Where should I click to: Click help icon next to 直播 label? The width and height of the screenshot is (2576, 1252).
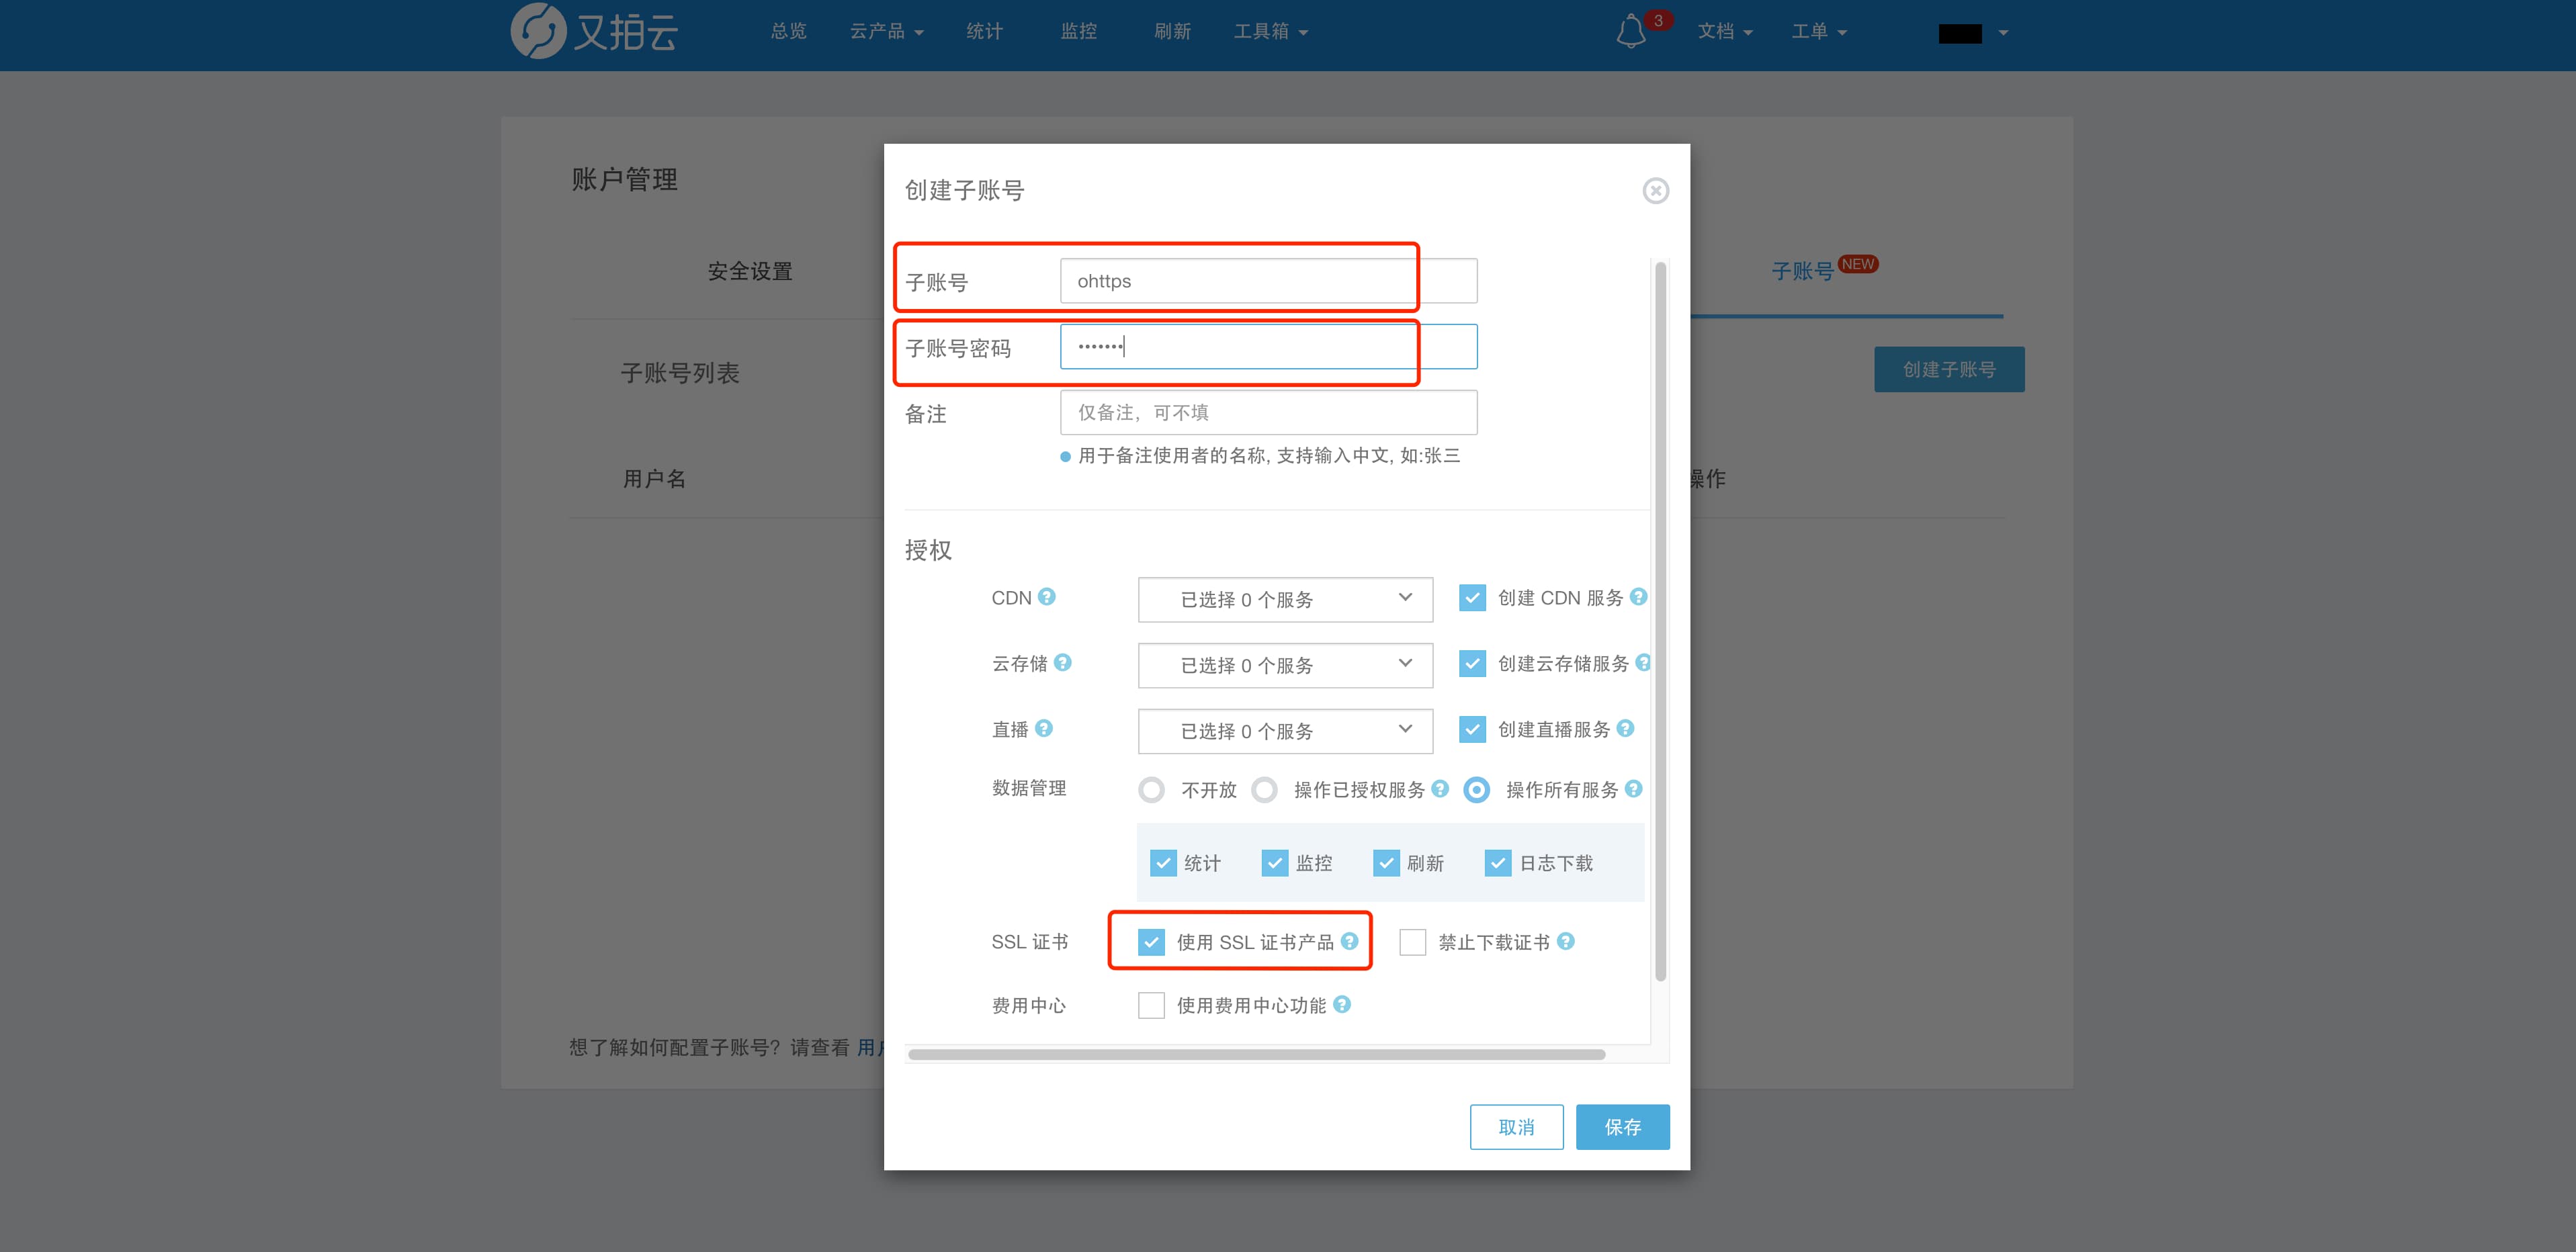[x=1044, y=728]
